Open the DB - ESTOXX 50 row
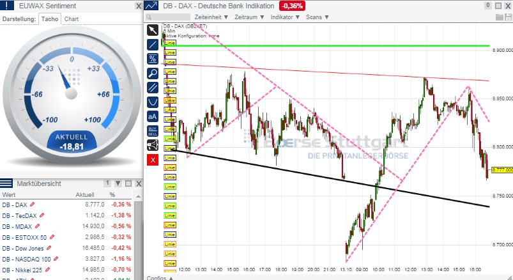Screen dimensions: 513x280 (66, 237)
